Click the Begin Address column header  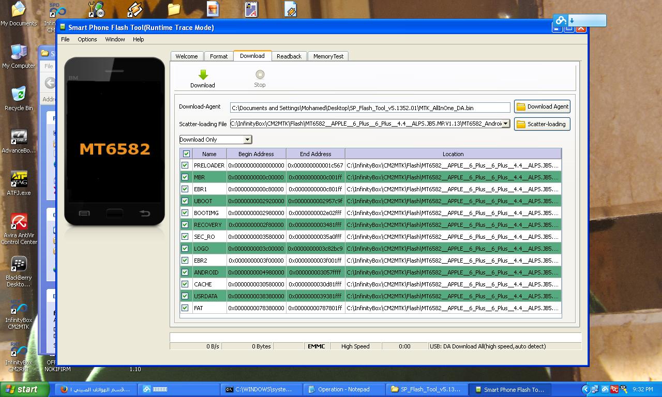[256, 154]
